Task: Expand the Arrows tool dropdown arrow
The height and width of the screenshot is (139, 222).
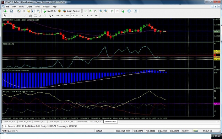Action: [x=52, y=16]
